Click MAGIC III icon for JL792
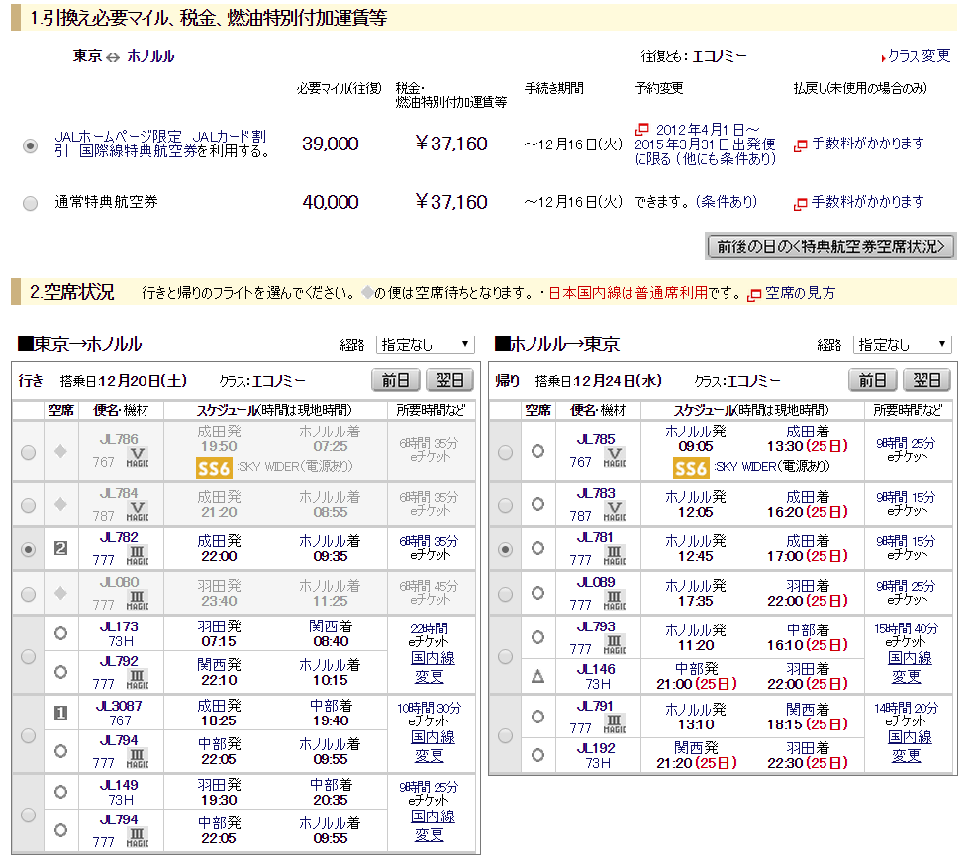Screen dimensions: 971x864 coord(138,680)
